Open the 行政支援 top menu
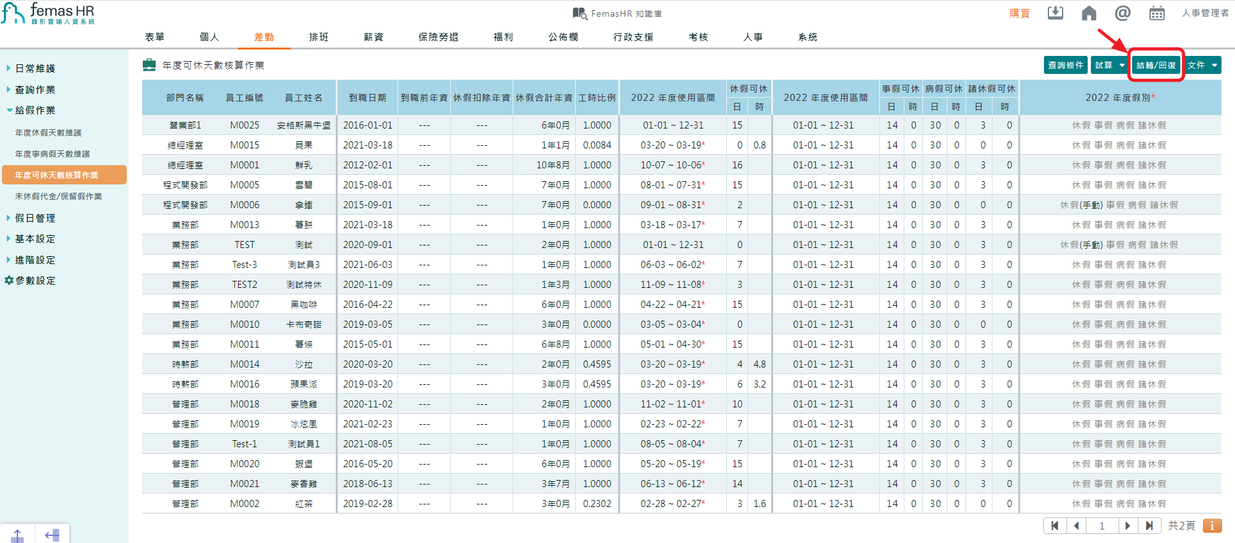The image size is (1235, 543). (633, 37)
